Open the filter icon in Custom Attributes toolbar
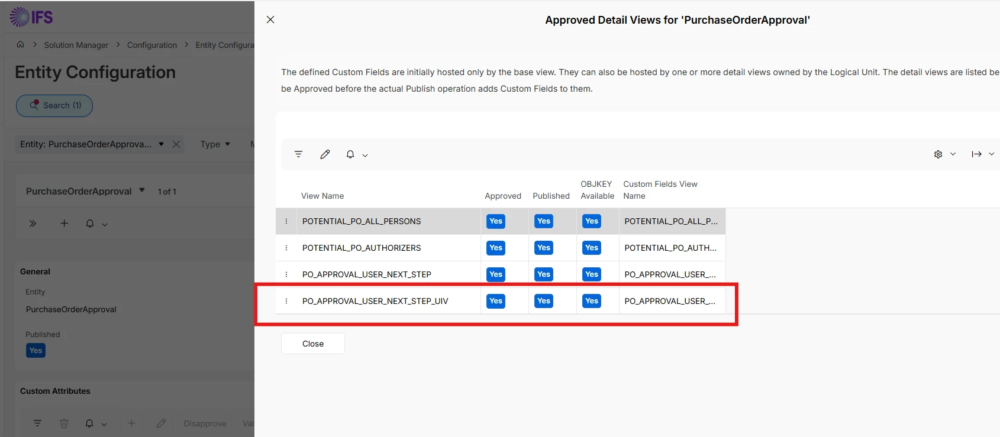The height and width of the screenshot is (437, 1000). pos(37,423)
